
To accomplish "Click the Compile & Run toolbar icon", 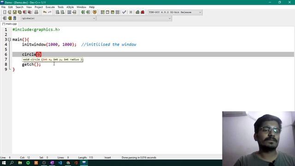I will click(x=112, y=12).
